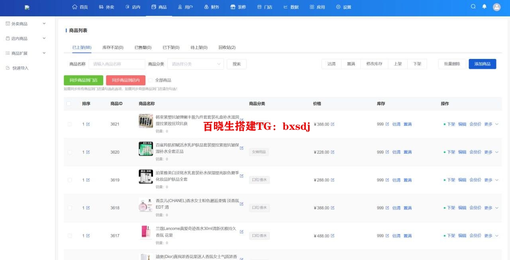Open 更多 dropdown for product 3620

491,152
